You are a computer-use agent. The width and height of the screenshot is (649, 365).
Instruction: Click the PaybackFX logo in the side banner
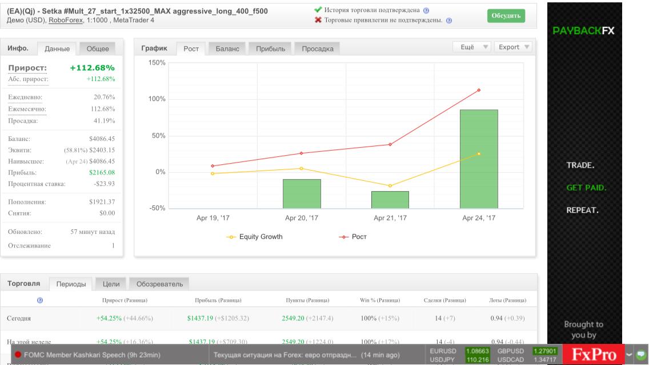pyautogui.click(x=584, y=31)
